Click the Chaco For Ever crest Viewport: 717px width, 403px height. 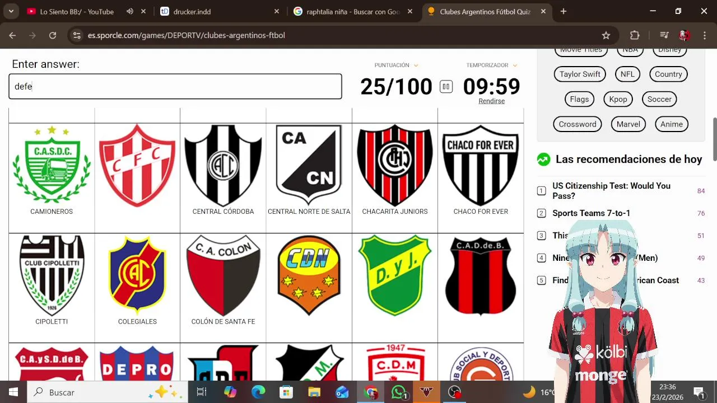[x=481, y=166]
